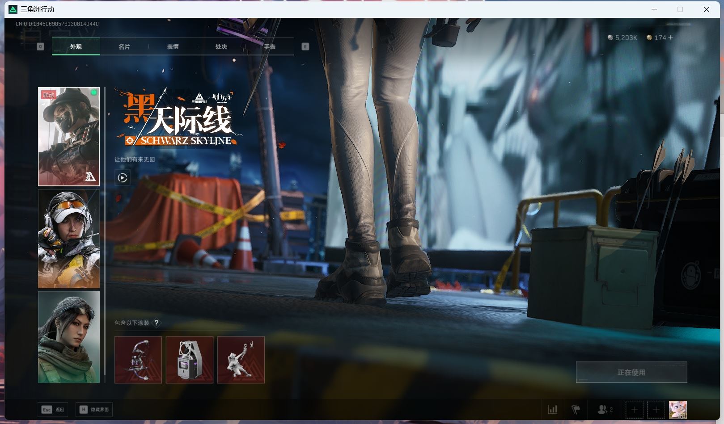This screenshot has width=724, height=424.
Task: Click the first empty squad slot plus
Action: tap(634, 409)
